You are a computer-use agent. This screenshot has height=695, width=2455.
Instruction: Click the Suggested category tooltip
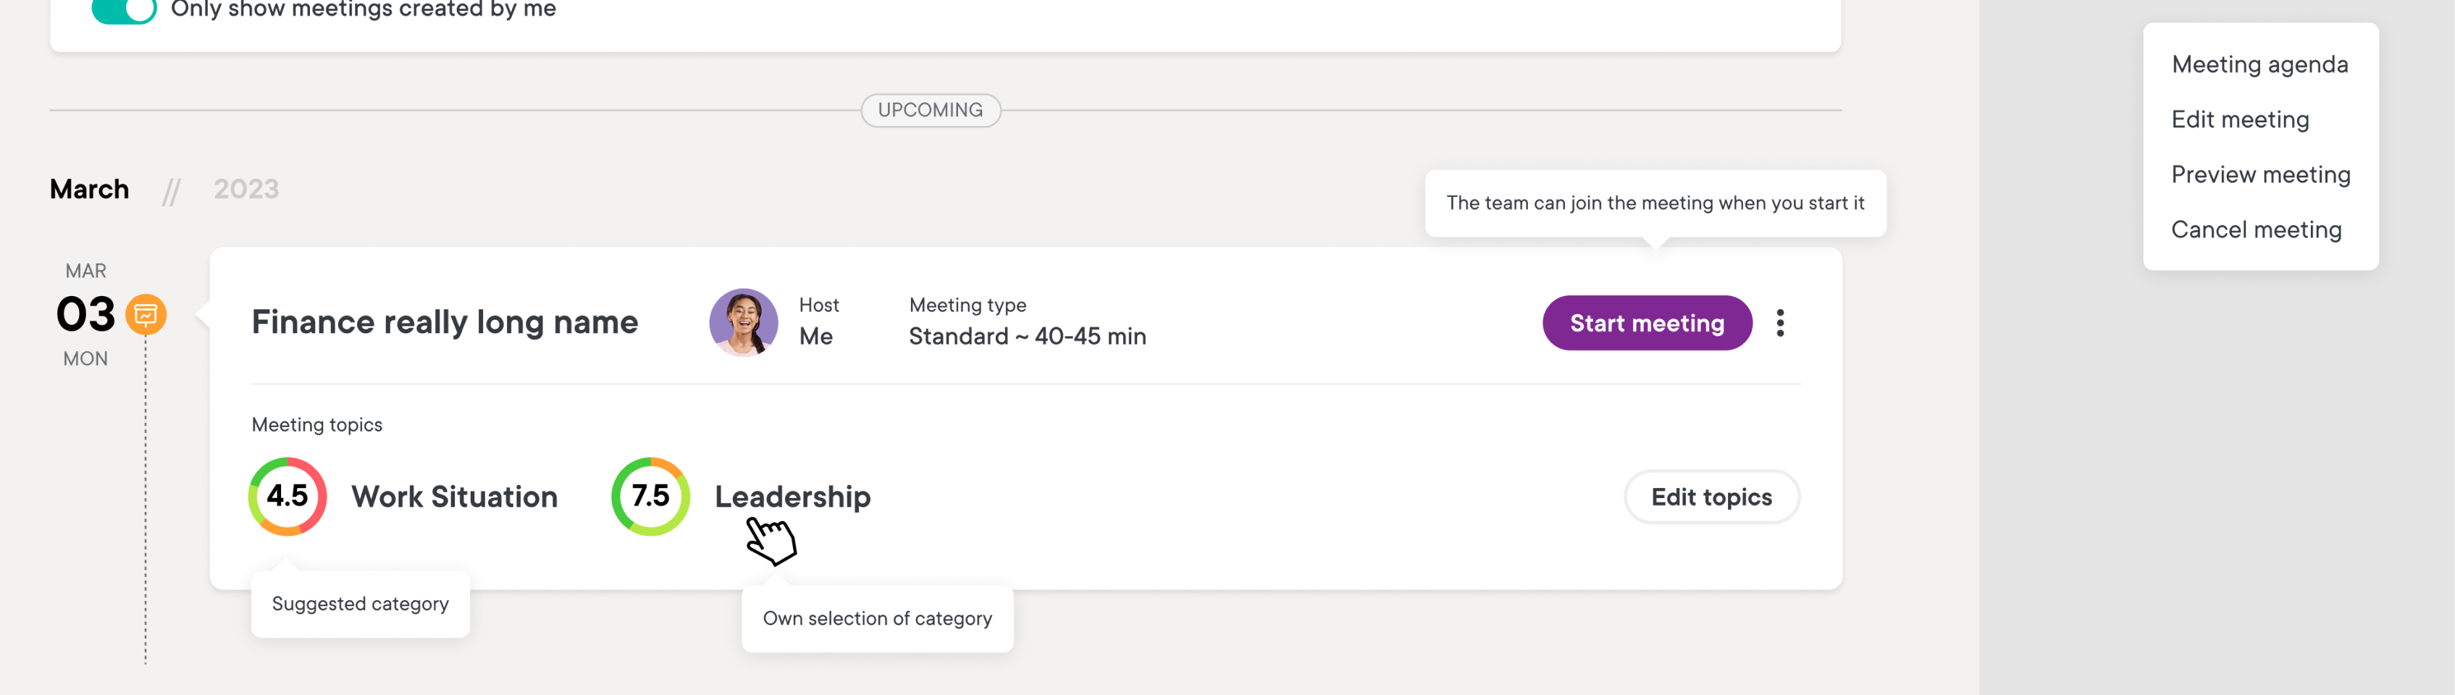pos(360,605)
